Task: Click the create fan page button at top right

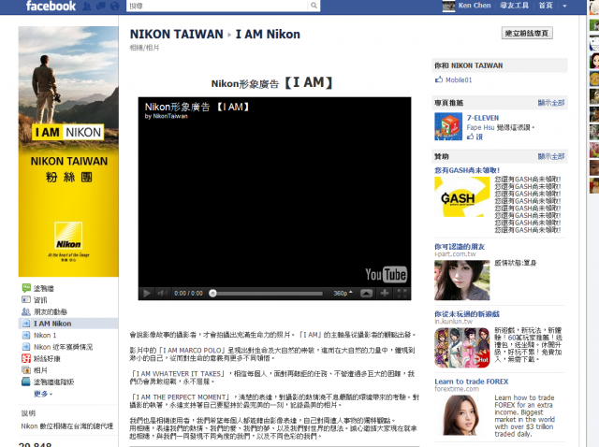Action: [527, 34]
